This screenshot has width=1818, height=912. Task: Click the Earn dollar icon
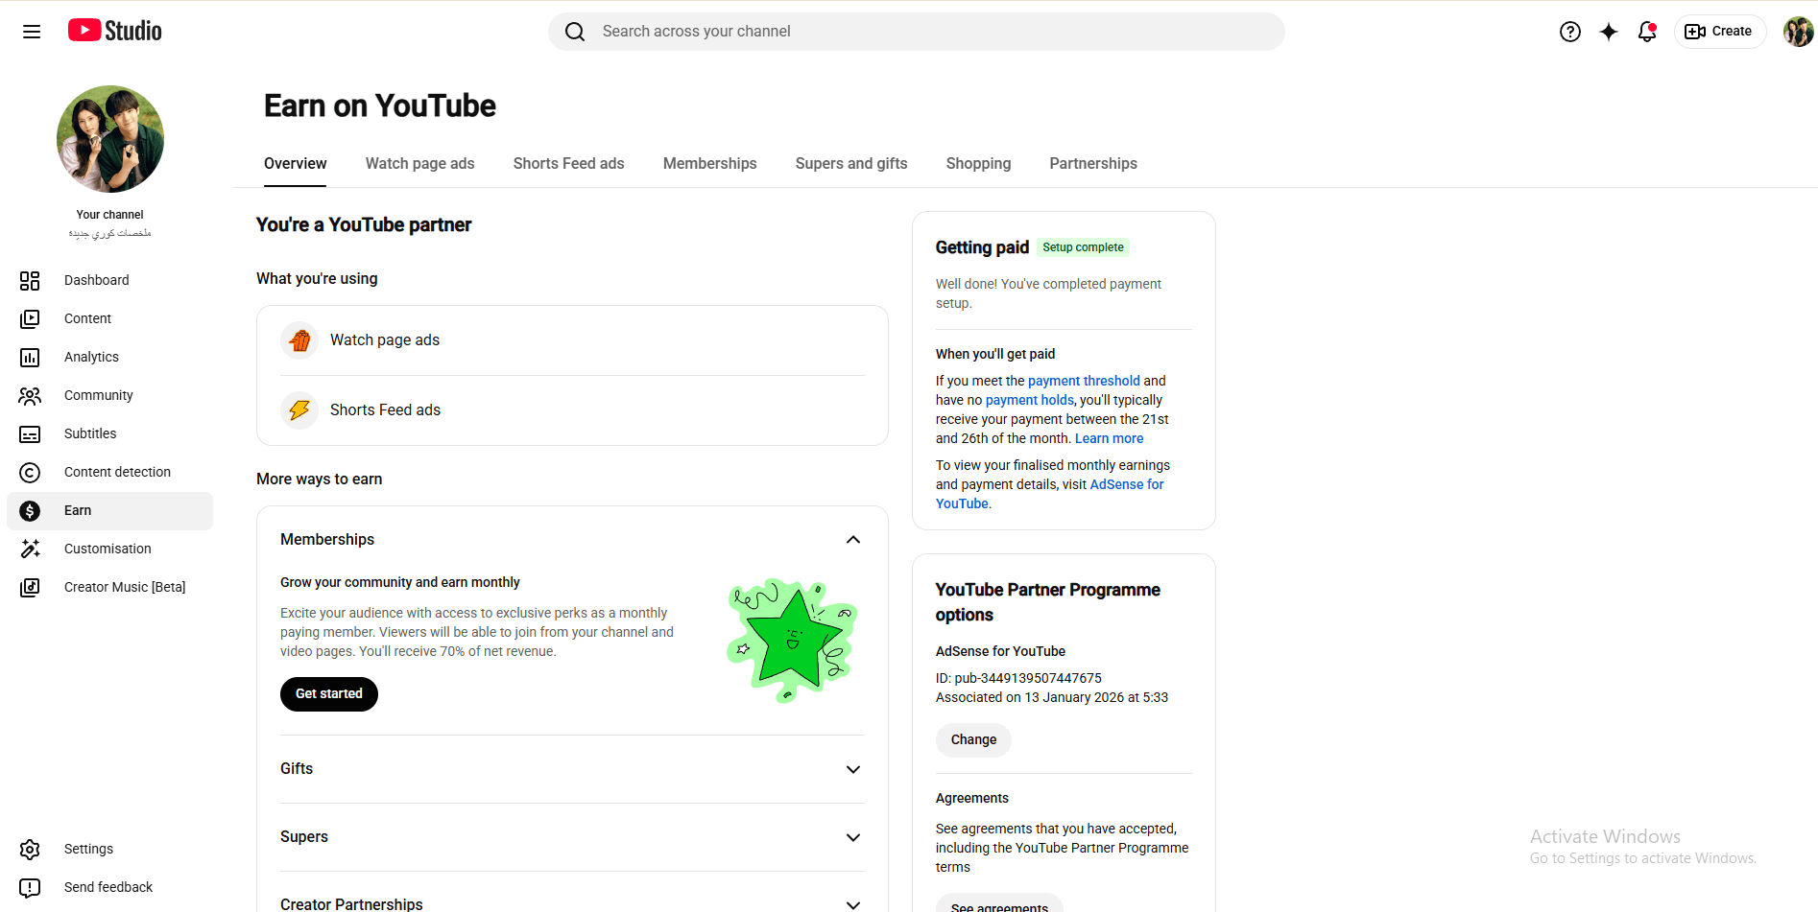pyautogui.click(x=30, y=510)
